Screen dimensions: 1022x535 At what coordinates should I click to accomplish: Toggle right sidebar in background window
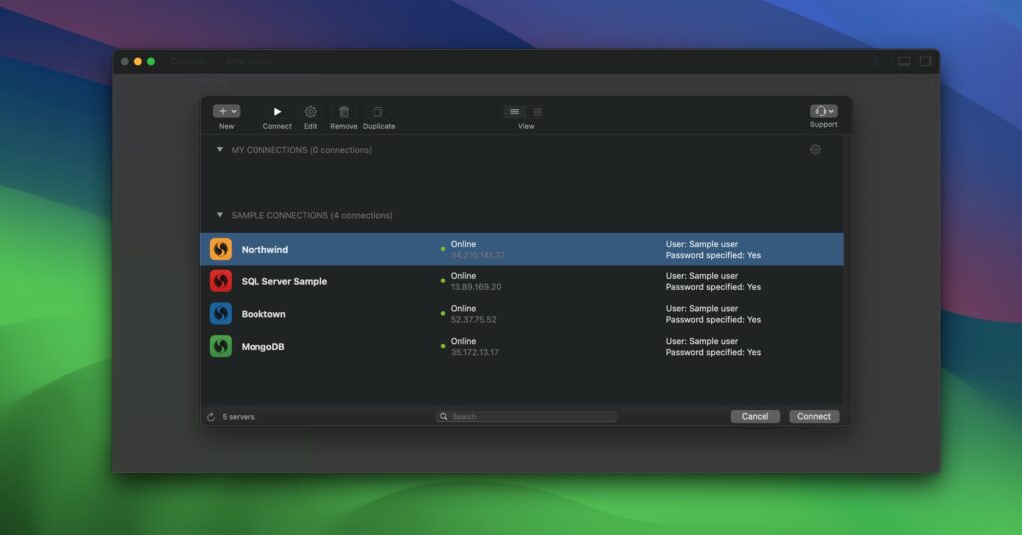tap(926, 61)
